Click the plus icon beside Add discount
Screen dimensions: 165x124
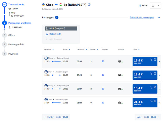point(47,39)
